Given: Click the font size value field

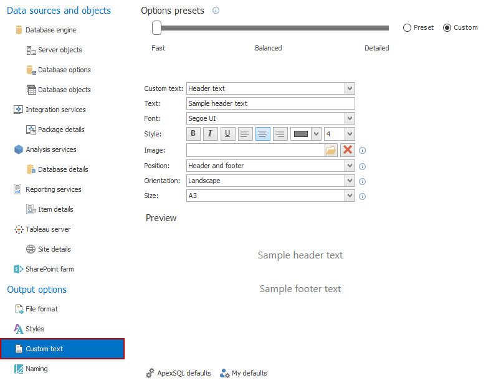Looking at the screenshot, I should coord(335,134).
